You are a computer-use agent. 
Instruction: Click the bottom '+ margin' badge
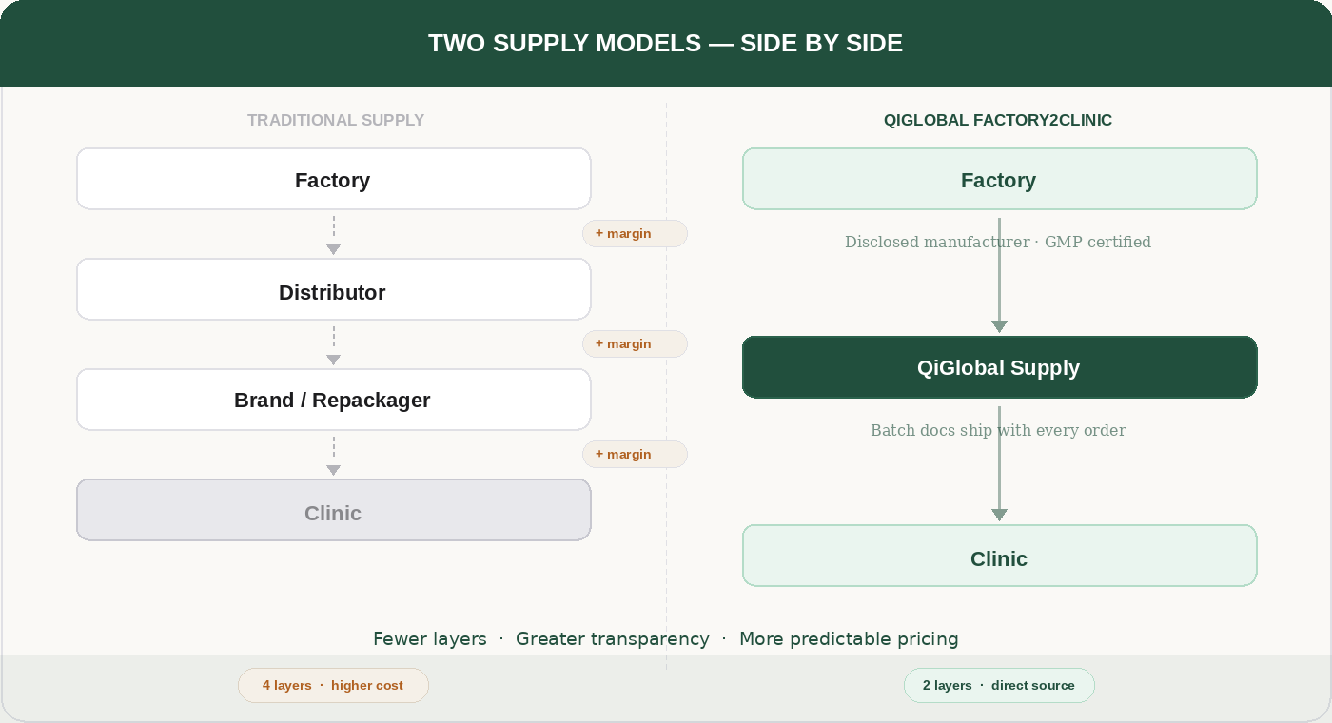coord(635,454)
